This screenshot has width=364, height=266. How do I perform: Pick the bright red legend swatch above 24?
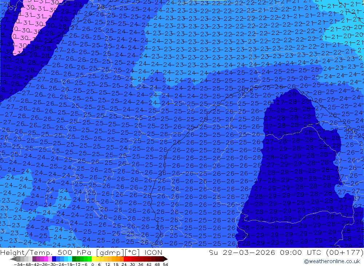(126, 259)
